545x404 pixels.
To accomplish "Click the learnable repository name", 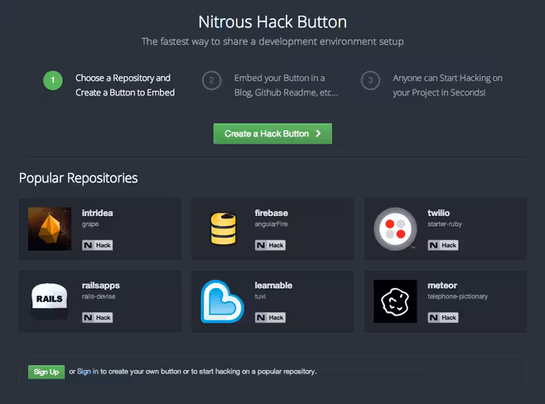I will [x=273, y=286].
